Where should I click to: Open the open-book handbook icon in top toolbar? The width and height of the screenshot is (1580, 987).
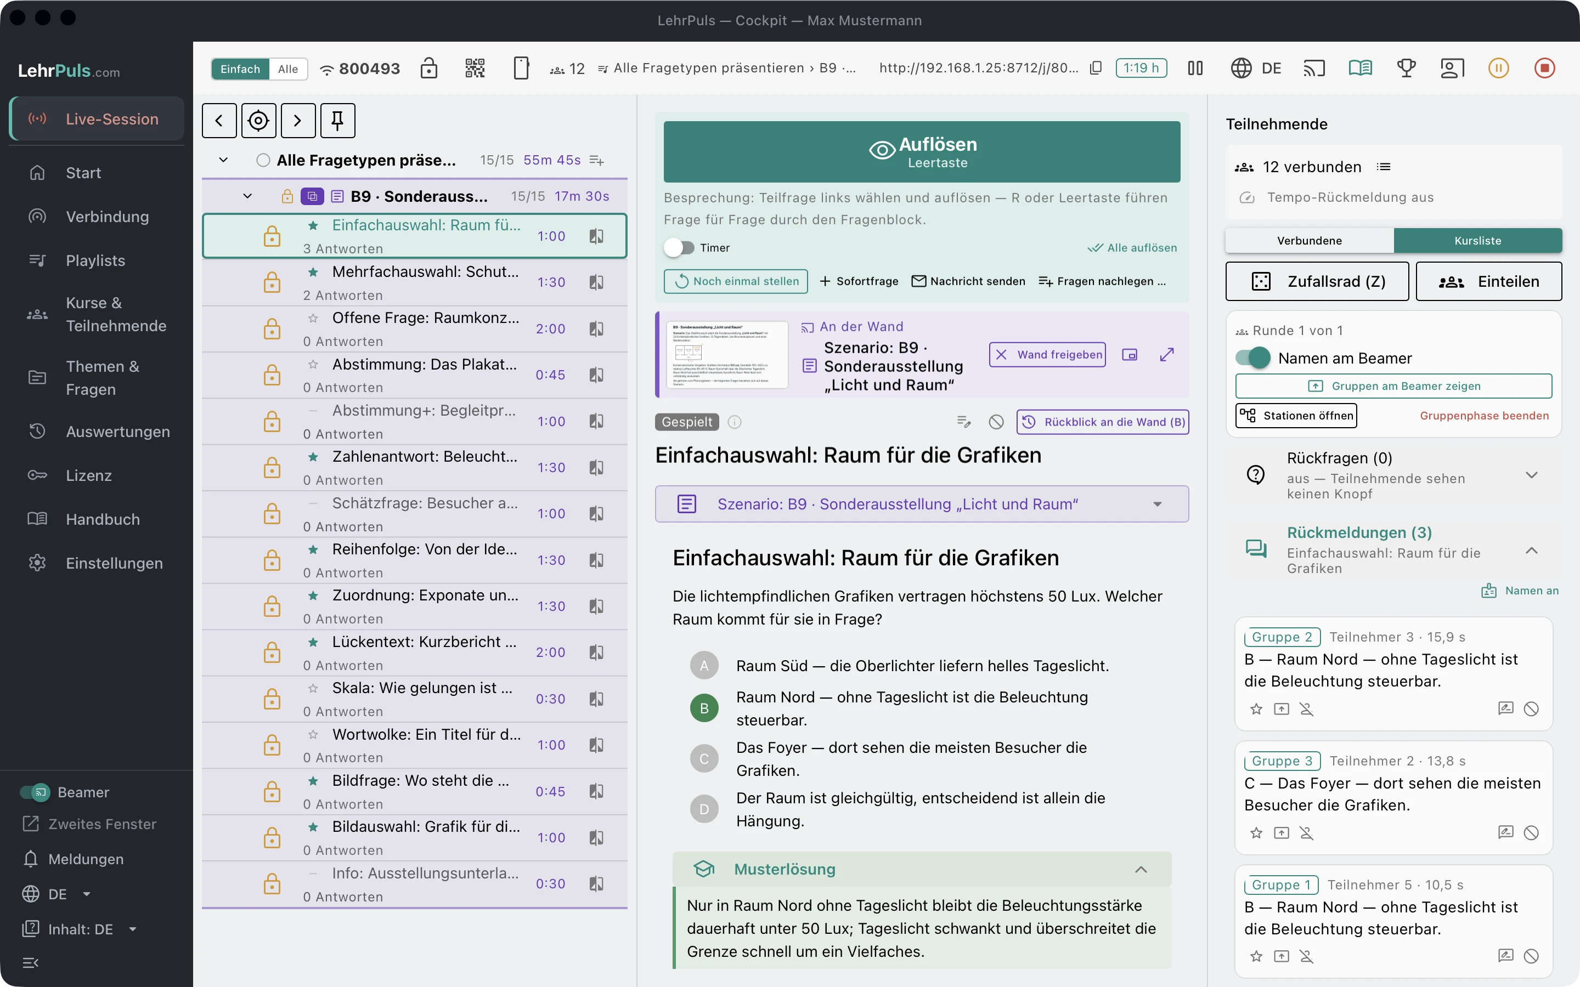(1360, 68)
